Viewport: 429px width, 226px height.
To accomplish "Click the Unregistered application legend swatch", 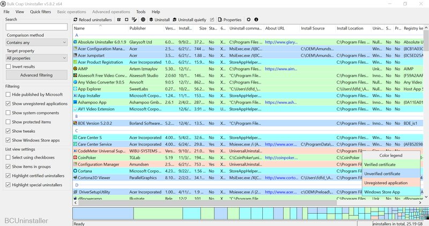I will tap(391, 183).
